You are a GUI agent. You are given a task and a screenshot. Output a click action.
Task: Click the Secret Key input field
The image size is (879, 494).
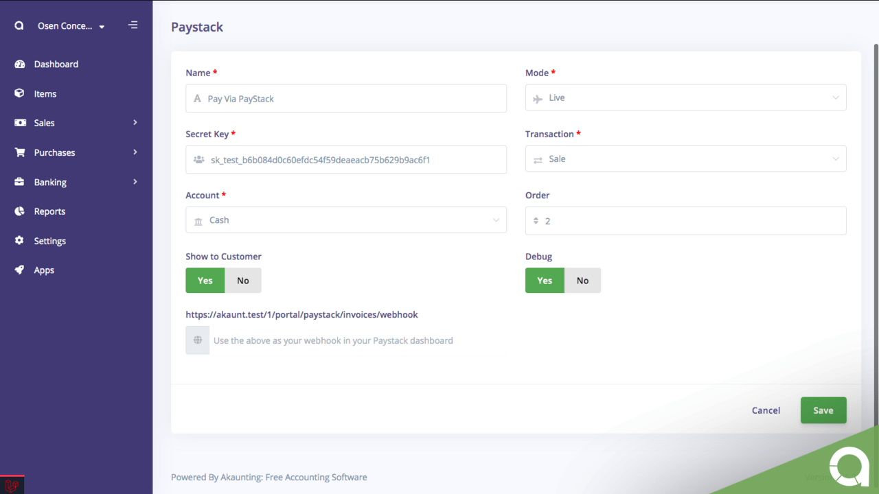pyautogui.click(x=346, y=159)
